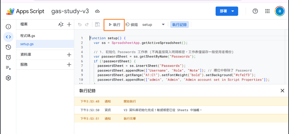Click the V3 資料庫初始化完成 log message

click(x=163, y=110)
